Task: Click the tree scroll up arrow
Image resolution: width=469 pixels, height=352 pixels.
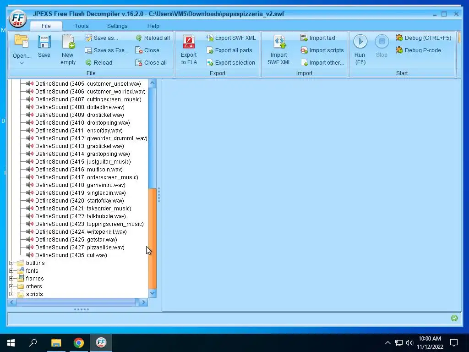Action: (x=152, y=83)
